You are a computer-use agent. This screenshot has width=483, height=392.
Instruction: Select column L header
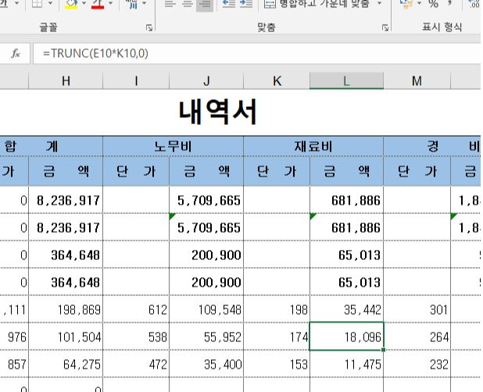[x=346, y=81]
